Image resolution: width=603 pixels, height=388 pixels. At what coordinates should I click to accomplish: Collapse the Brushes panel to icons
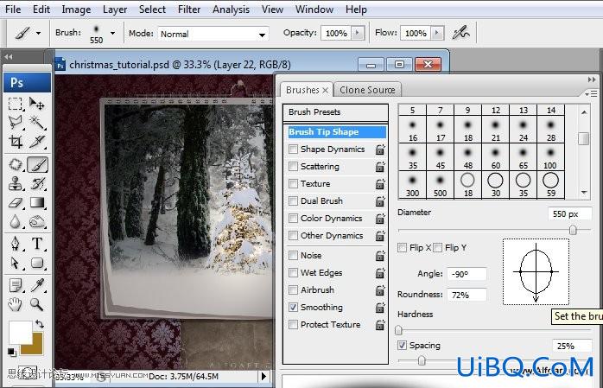592,80
